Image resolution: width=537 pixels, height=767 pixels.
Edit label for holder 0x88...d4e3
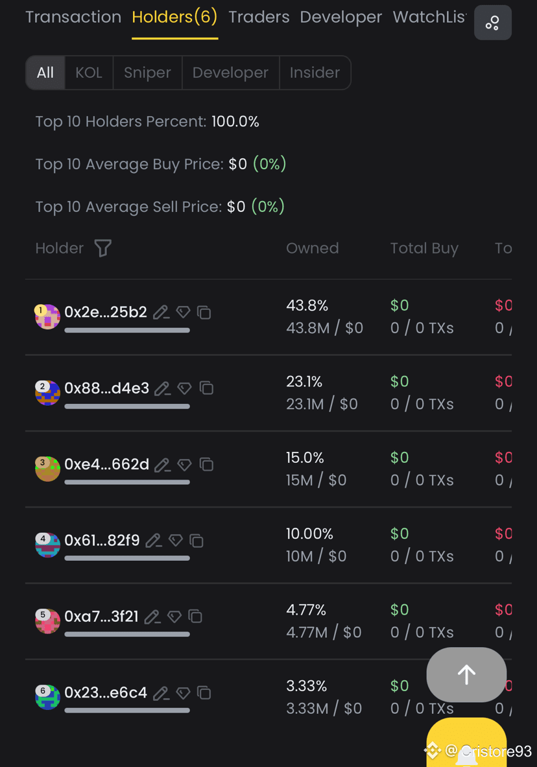pos(162,388)
